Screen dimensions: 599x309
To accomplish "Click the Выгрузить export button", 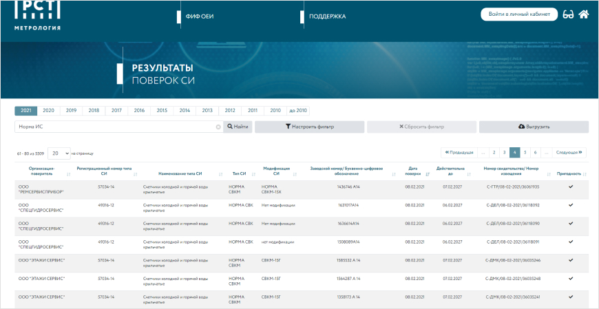I will pos(534,127).
